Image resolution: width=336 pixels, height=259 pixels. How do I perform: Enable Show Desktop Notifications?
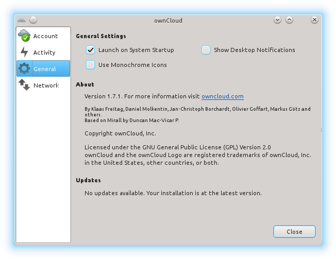tap(206, 50)
